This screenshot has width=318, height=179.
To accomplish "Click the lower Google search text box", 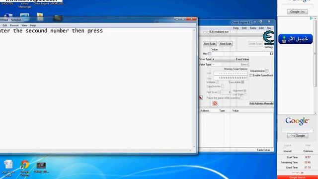I will pos(297,130).
